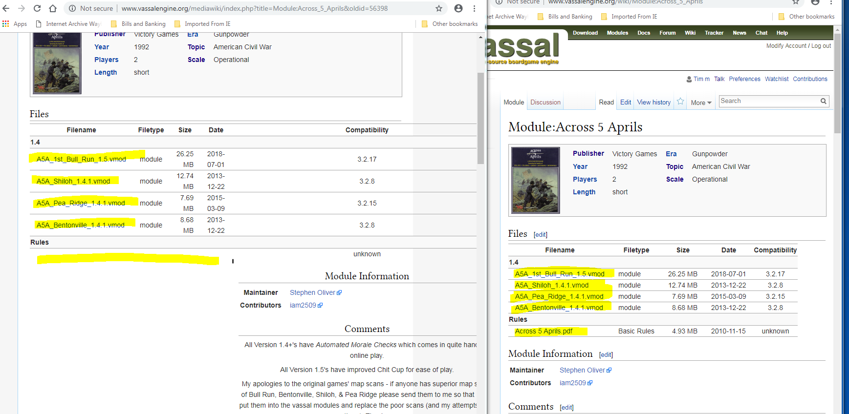Download A5A_Bentonville_1.4.1.vmod in the left window
This screenshot has height=414, width=849.
pyautogui.click(x=81, y=225)
